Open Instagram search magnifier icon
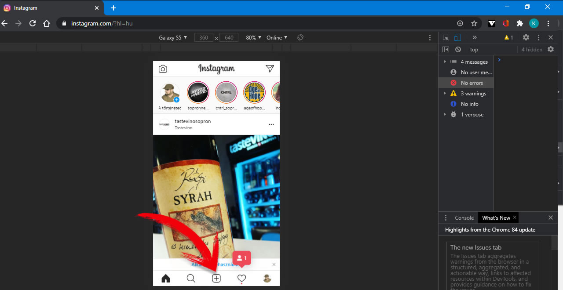Viewport: 563px width, 290px height. (191, 278)
